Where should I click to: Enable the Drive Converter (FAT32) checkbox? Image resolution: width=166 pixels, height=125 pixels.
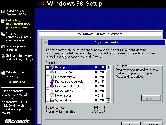(x=47, y=86)
